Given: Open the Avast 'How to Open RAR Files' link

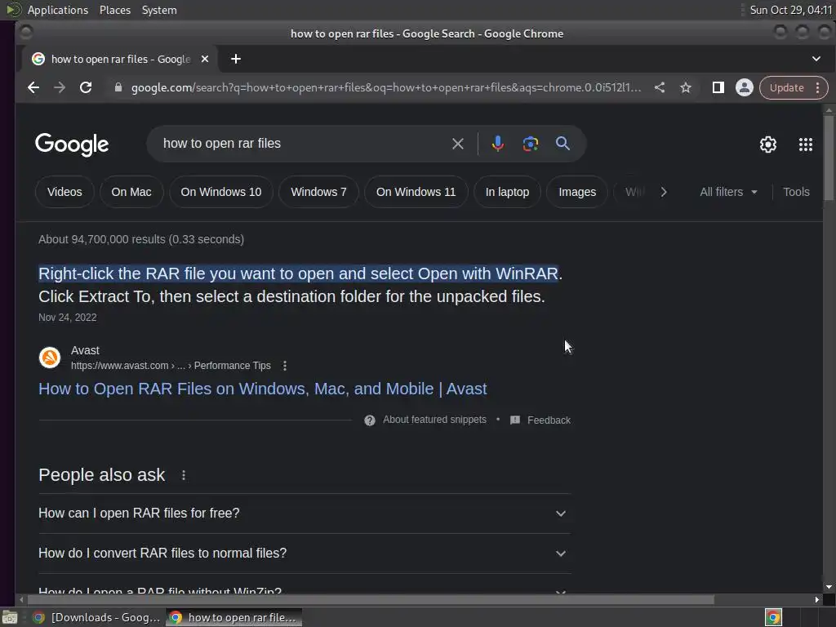Looking at the screenshot, I should [262, 389].
